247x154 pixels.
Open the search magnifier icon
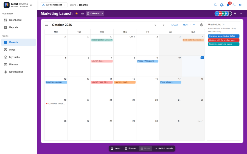215,5
